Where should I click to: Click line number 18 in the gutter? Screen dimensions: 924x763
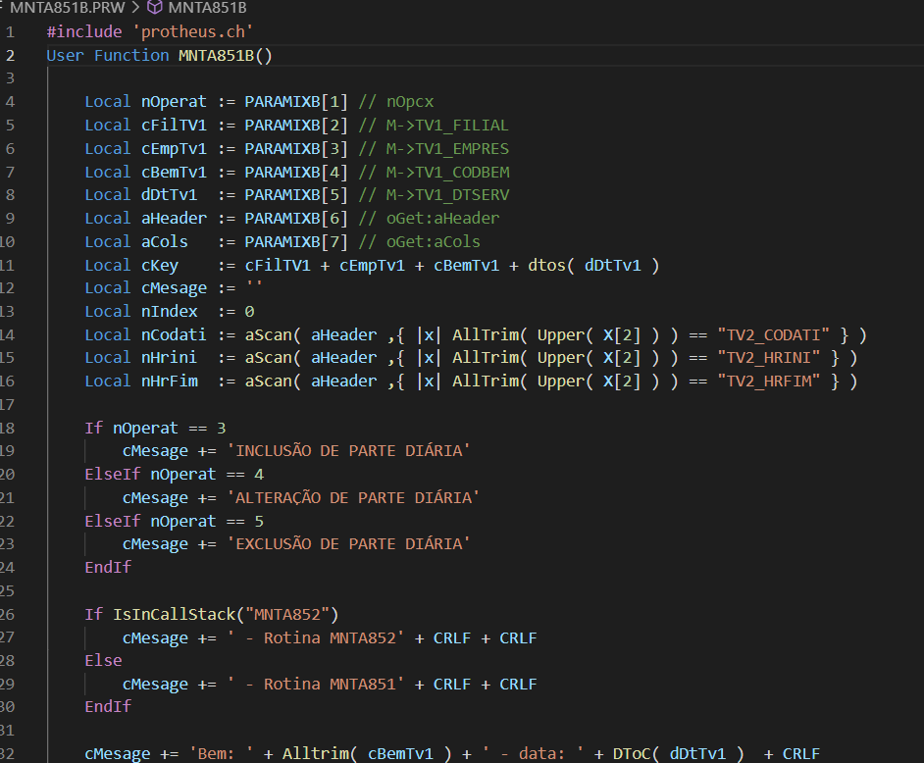click(x=7, y=428)
